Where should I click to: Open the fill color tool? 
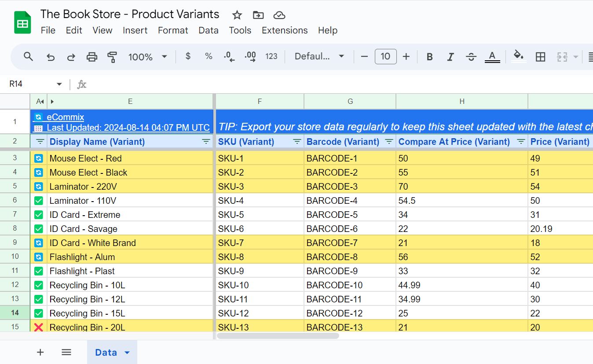pyautogui.click(x=519, y=56)
